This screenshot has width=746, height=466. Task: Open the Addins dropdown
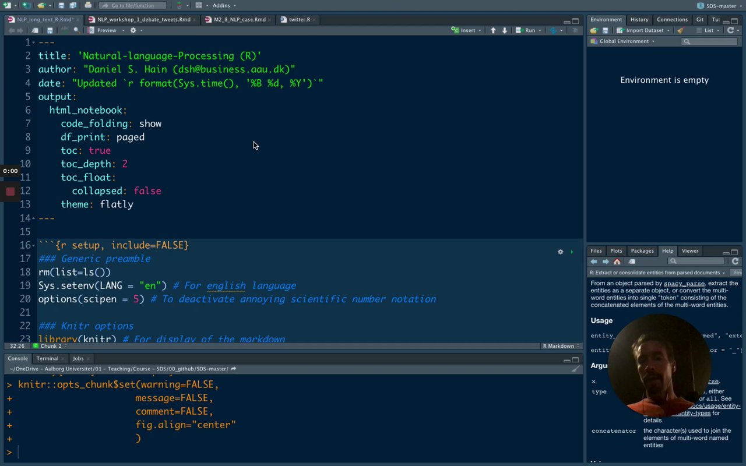point(224,5)
